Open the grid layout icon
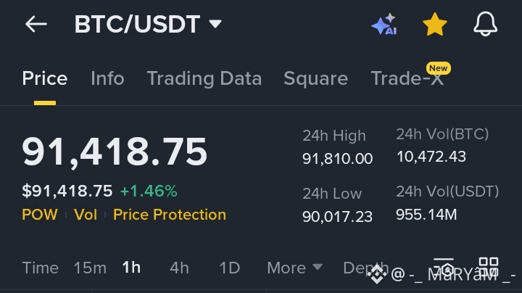 click(489, 266)
